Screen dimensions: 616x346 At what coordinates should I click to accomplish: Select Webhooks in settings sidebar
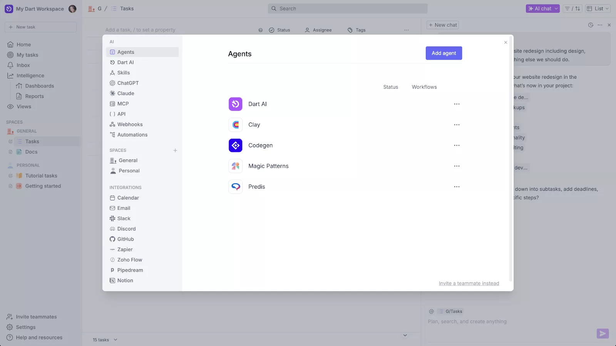point(130,125)
